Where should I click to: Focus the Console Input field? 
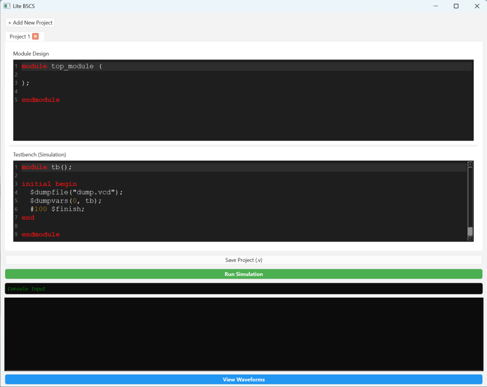pos(243,289)
